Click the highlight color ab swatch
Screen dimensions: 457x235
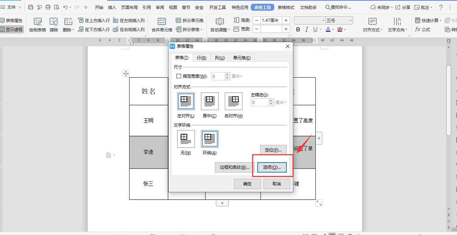(x=340, y=29)
